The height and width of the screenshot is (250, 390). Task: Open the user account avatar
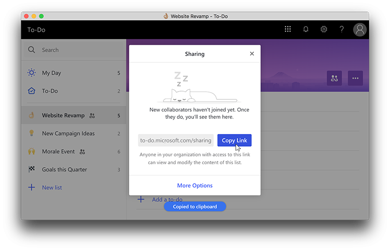click(360, 30)
